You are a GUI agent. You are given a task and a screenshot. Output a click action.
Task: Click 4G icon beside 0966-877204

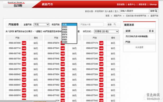(101, 48)
